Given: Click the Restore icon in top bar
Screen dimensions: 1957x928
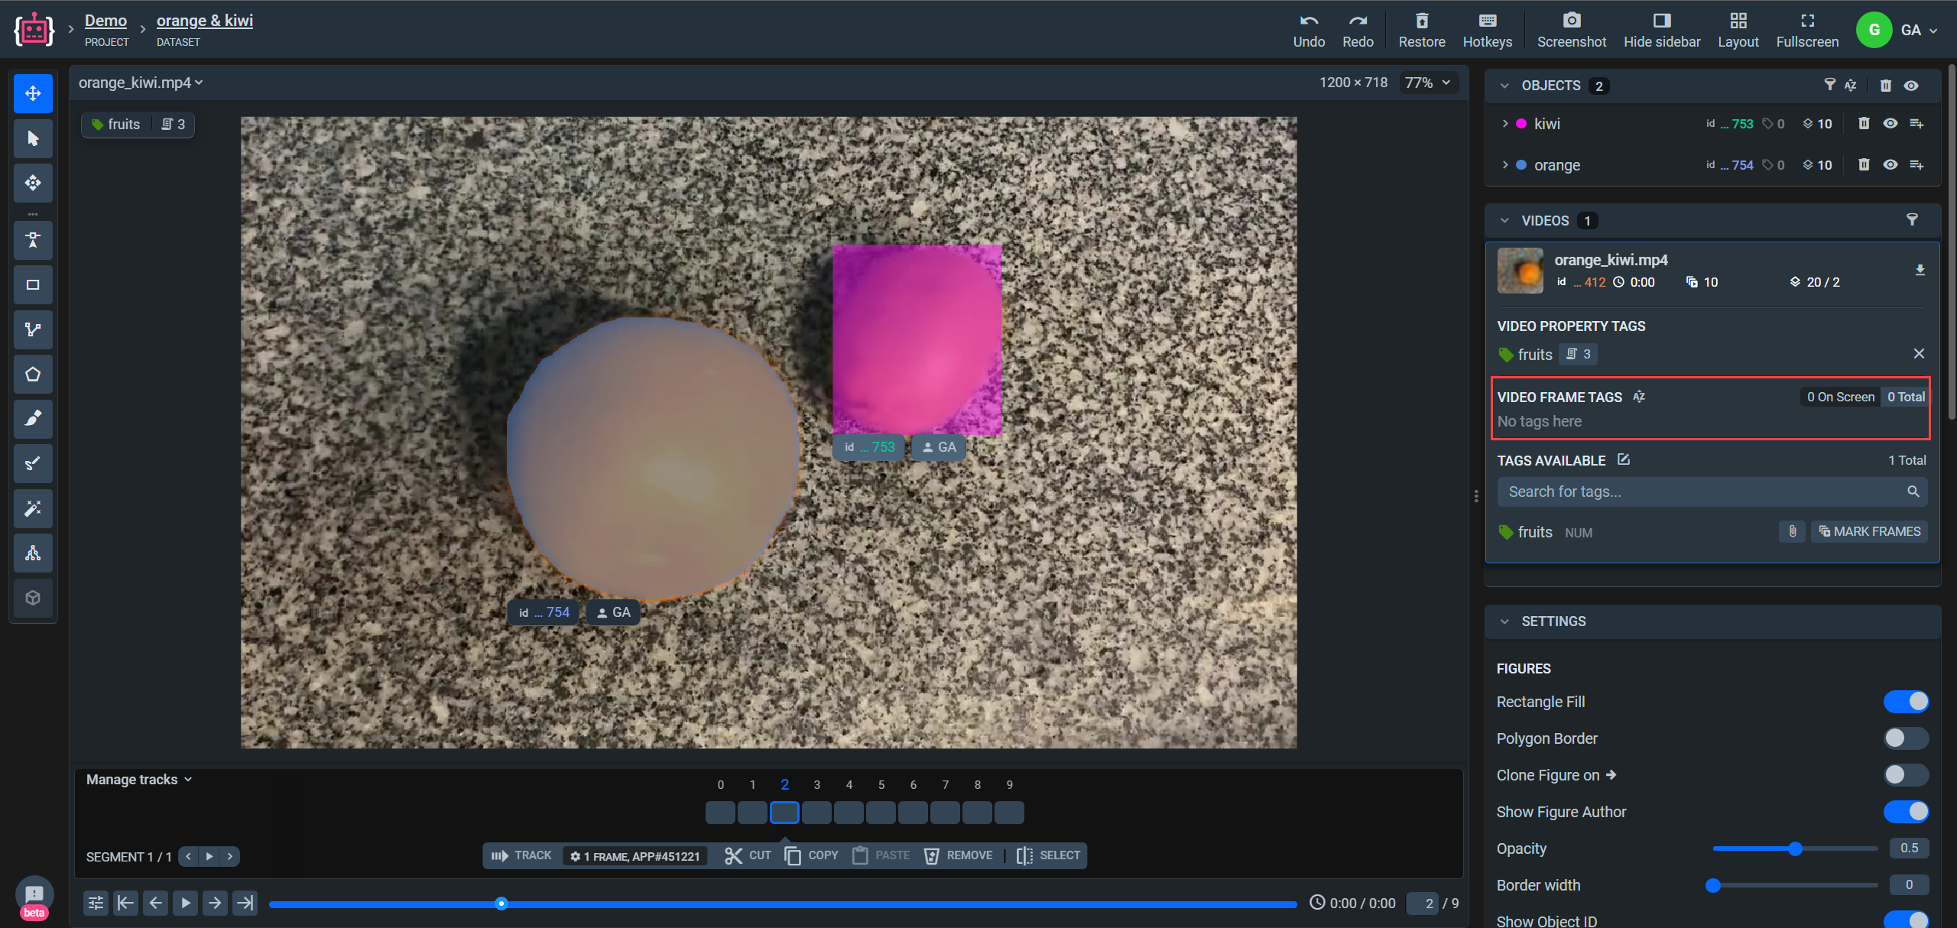Looking at the screenshot, I should [1421, 21].
